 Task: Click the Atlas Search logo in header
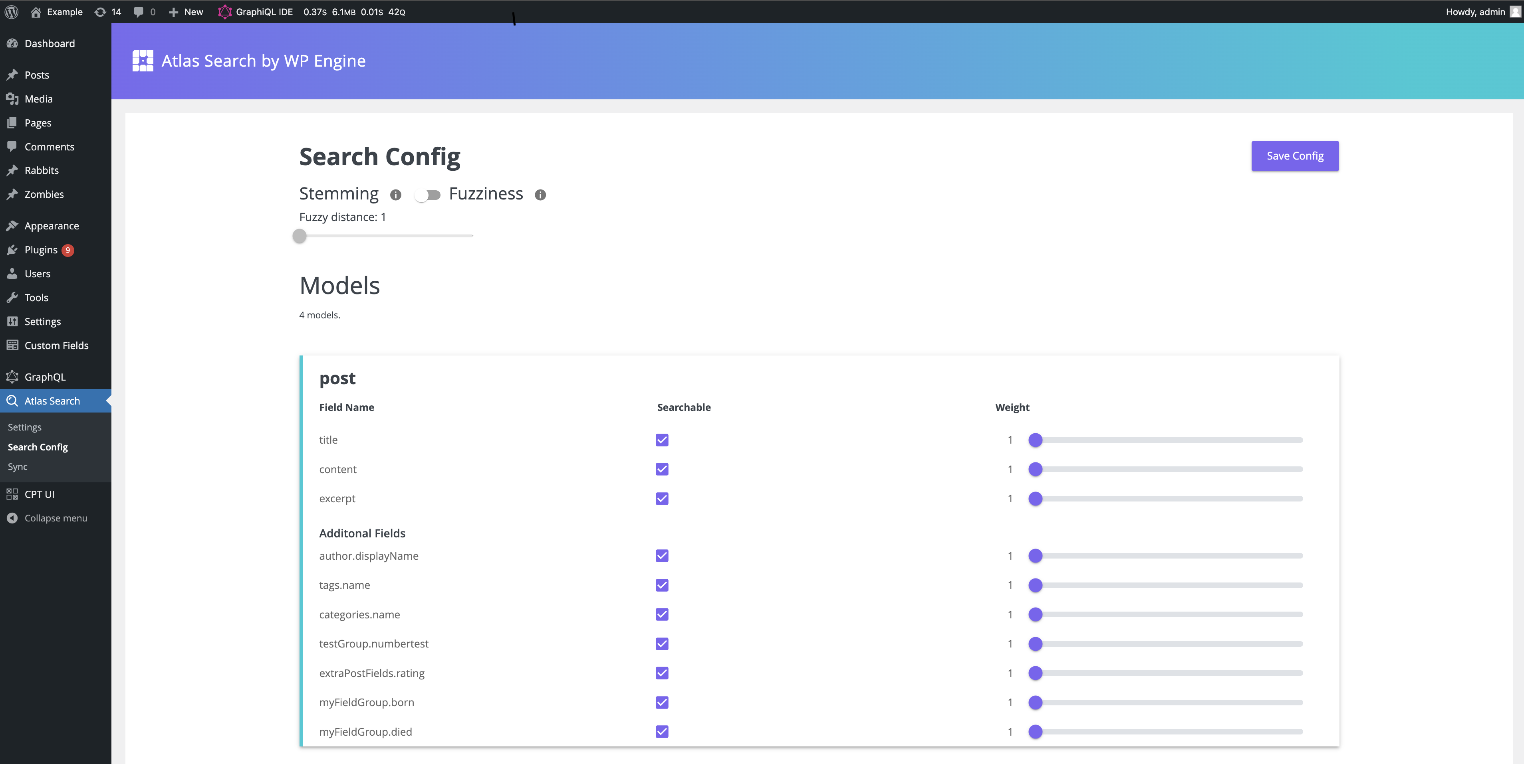pyautogui.click(x=143, y=61)
